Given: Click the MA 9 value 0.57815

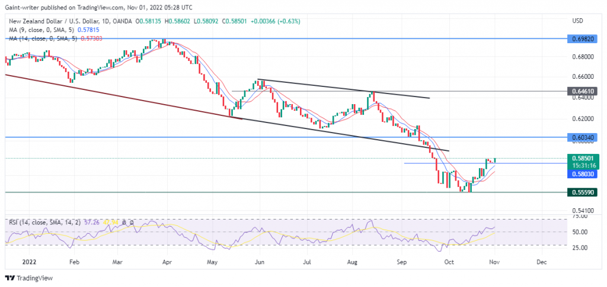Looking at the screenshot, I should [x=88, y=30].
